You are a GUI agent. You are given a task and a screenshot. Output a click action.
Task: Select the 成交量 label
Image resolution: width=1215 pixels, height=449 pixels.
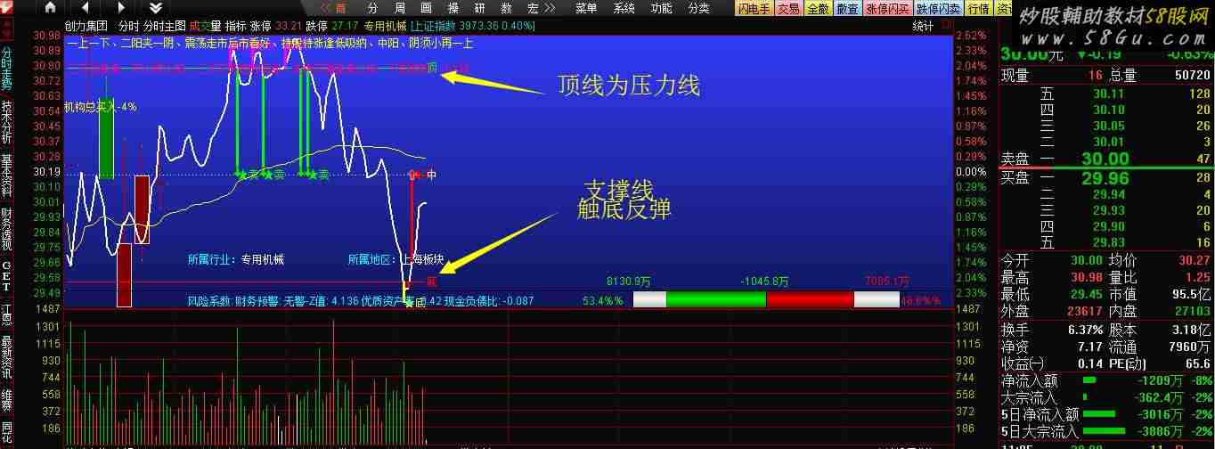coord(205,26)
